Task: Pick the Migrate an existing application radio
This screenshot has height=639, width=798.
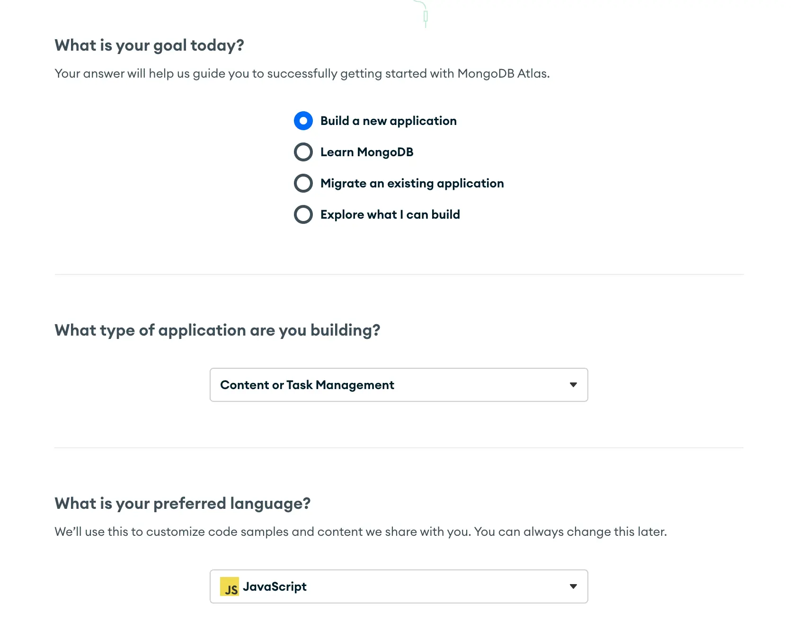Action: 303,183
